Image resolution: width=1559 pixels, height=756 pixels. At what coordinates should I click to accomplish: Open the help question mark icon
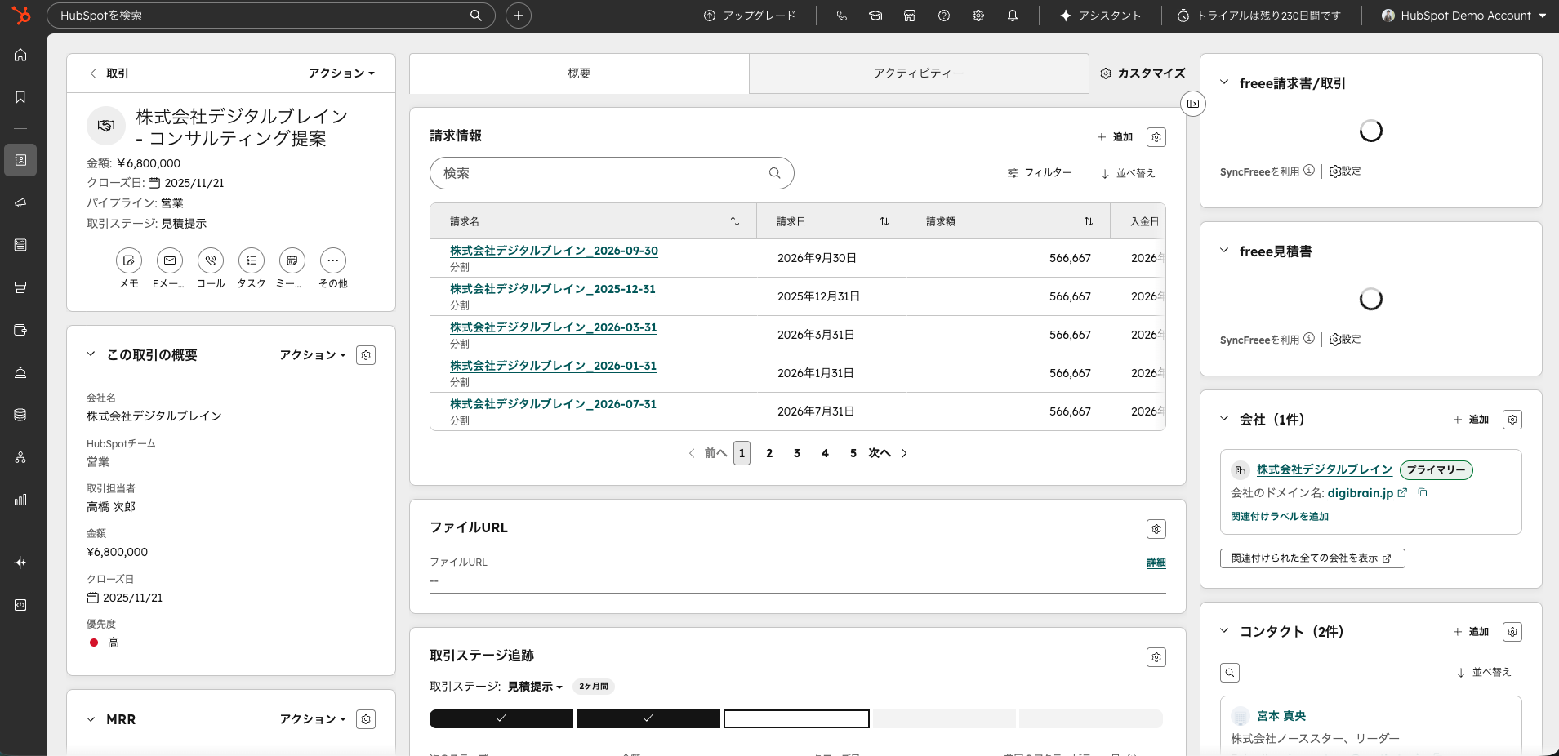944,16
